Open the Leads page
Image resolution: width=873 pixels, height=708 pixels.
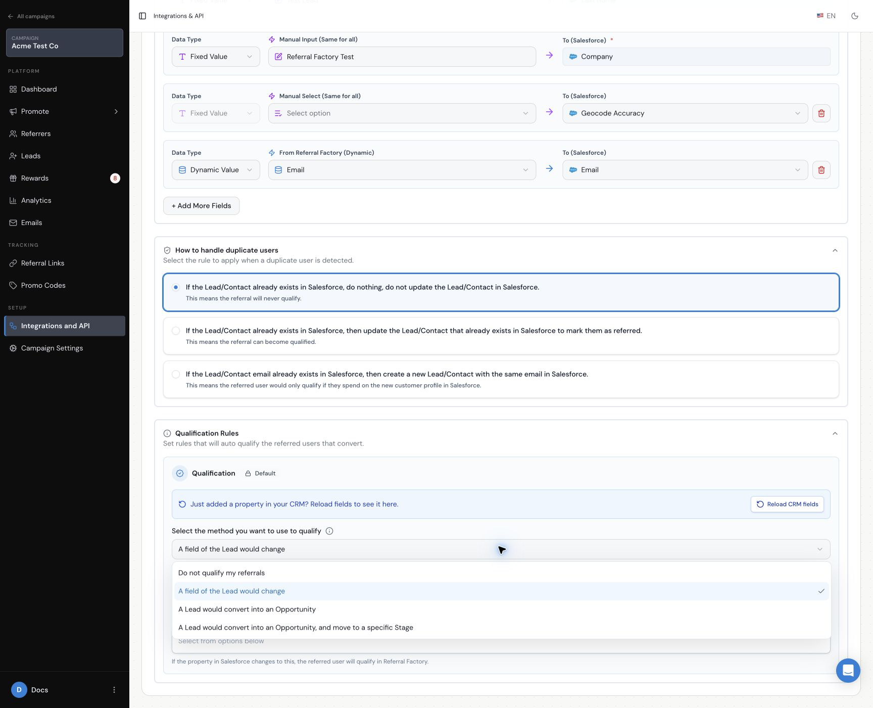click(x=65, y=156)
